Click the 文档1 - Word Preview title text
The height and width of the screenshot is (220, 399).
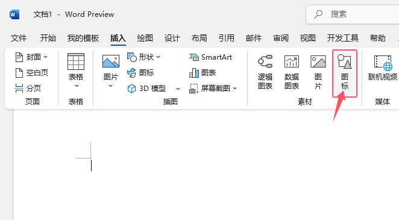(x=74, y=14)
